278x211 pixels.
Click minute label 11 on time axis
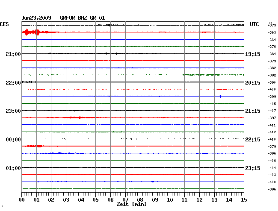[184, 200]
